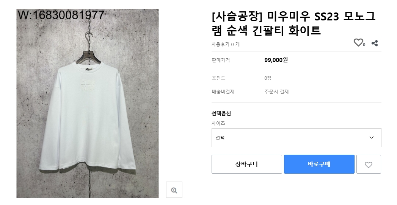Click the W:16830081977 watermark on the photo
This screenshot has height=205, width=397.
tap(61, 15)
